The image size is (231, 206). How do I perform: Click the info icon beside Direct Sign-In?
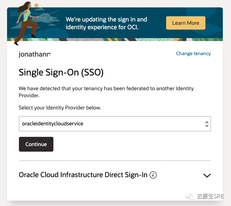tap(153, 175)
